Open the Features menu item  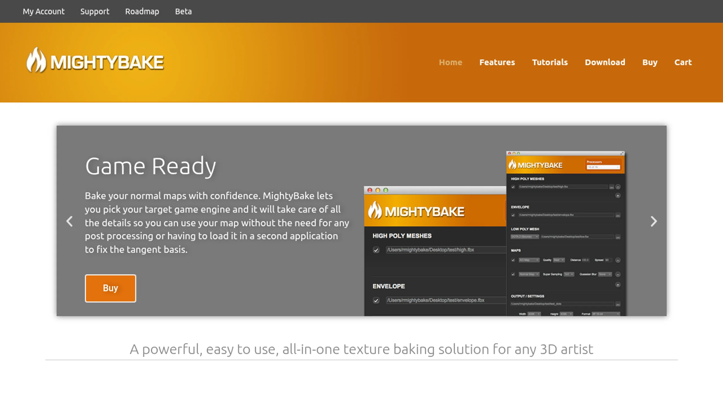pyautogui.click(x=497, y=62)
